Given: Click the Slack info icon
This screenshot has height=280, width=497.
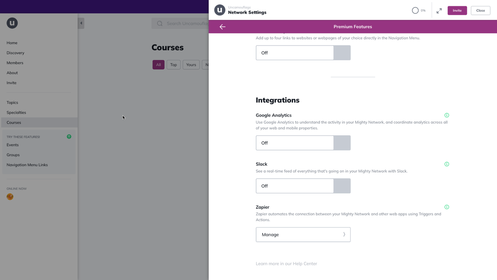Looking at the screenshot, I should click(x=446, y=164).
